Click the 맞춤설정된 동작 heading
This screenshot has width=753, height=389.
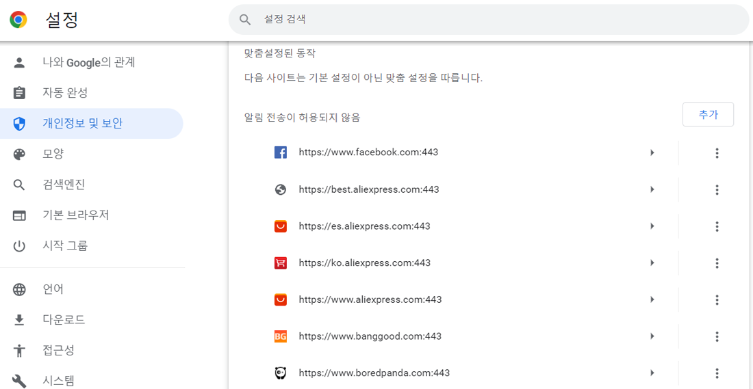coord(279,53)
